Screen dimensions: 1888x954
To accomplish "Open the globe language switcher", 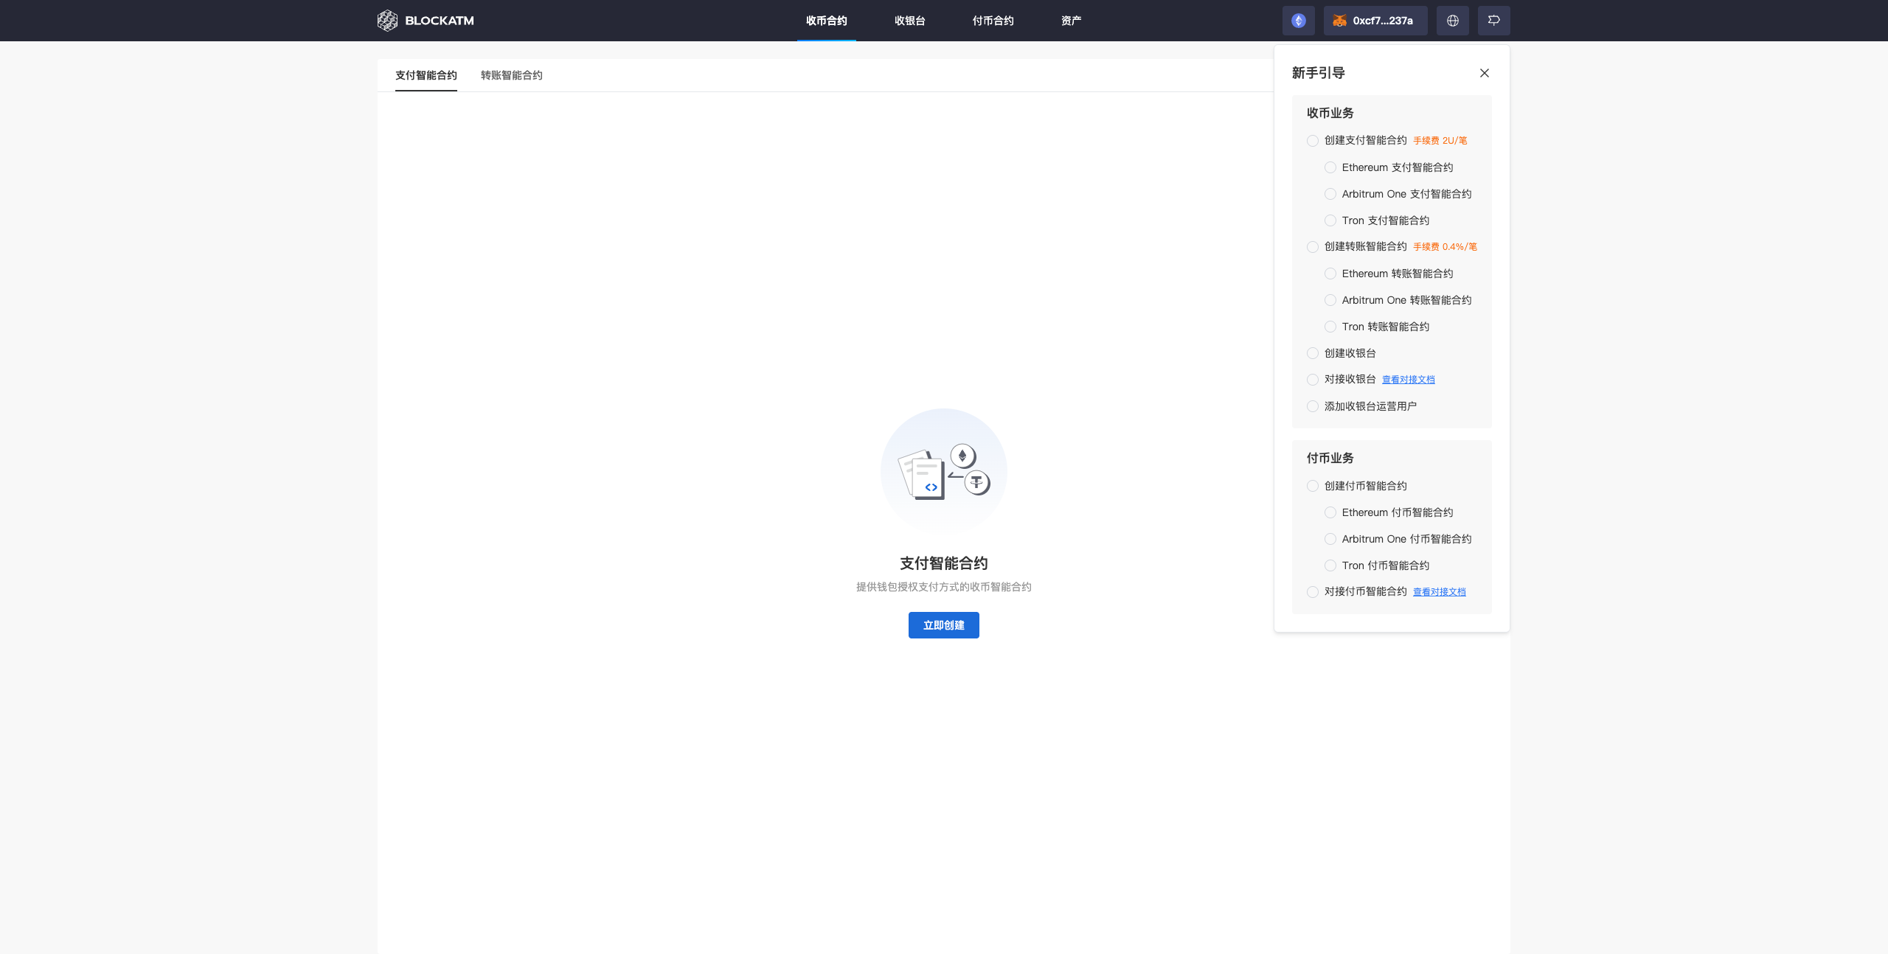I will [1452, 21].
